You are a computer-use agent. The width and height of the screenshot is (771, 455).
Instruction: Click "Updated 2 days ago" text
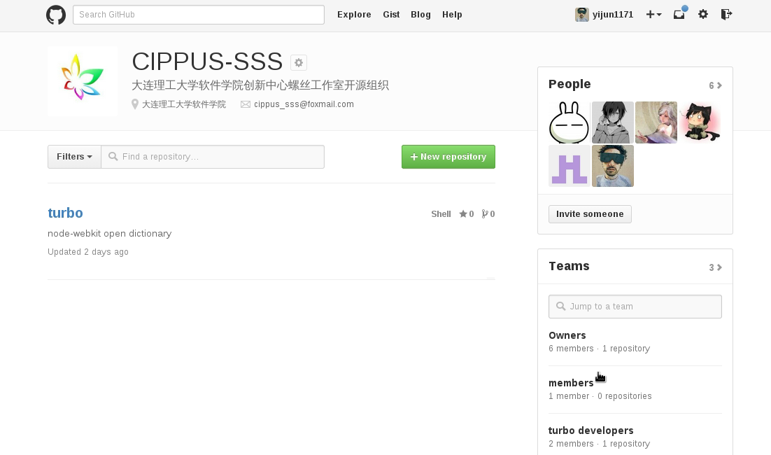coord(88,252)
